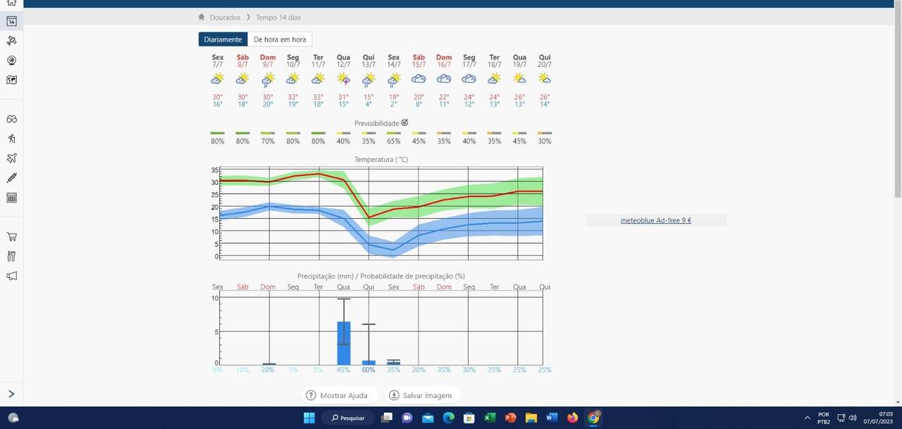
Task: Switch to Diariamente view
Action: pos(223,39)
